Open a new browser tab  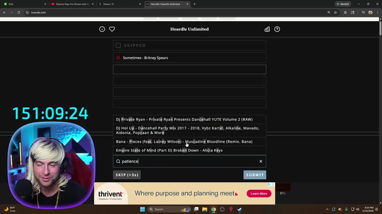pos(195,4)
